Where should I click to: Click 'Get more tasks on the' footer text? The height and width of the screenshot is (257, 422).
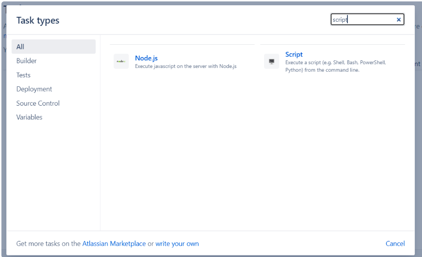[49, 244]
